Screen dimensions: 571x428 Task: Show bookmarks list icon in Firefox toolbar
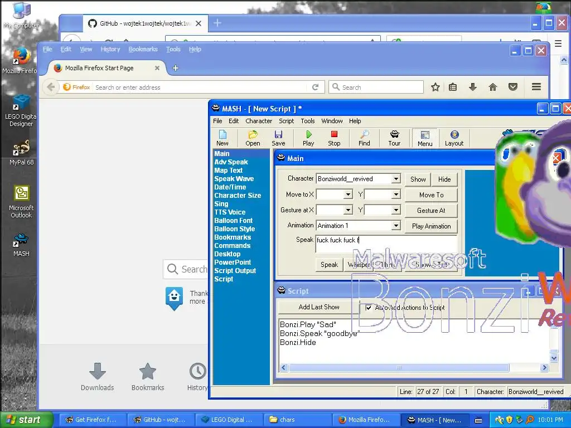tap(453, 87)
